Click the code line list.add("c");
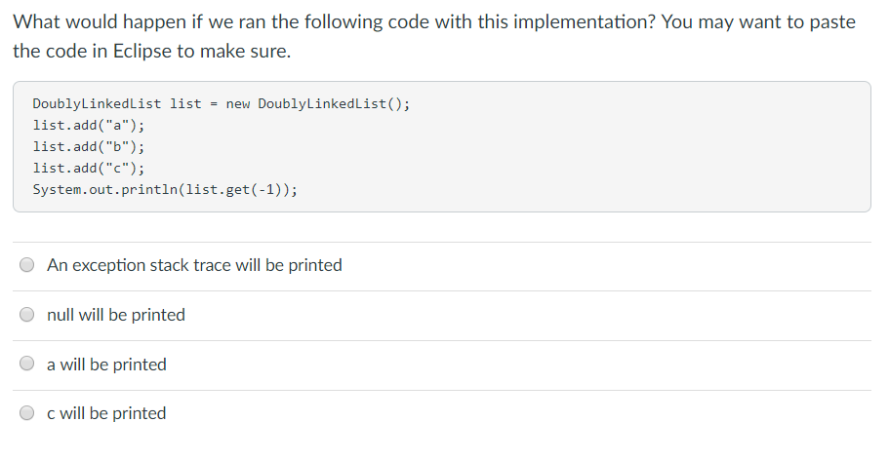Screen dimensions: 889x461 click(x=89, y=168)
